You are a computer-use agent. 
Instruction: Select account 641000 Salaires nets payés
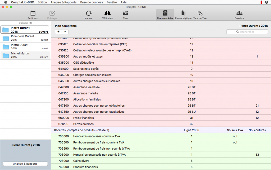[x=161, y=69]
